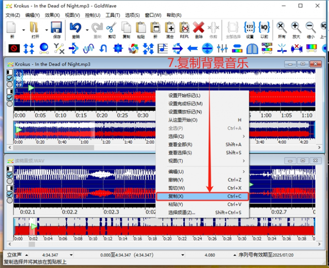Open the 效果(X) menu
The image size is (329, 268).
(x=52, y=15)
